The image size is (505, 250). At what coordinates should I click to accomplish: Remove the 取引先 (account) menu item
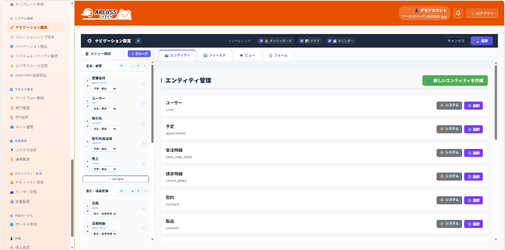(144, 124)
